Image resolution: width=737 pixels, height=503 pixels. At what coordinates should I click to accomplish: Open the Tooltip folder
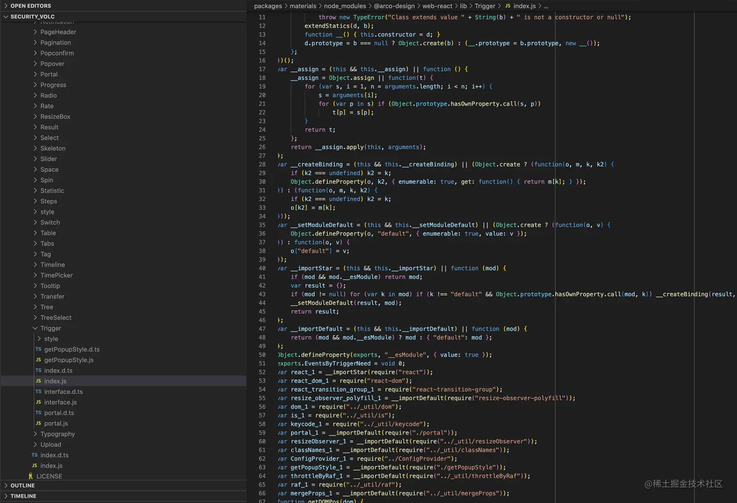[50, 286]
